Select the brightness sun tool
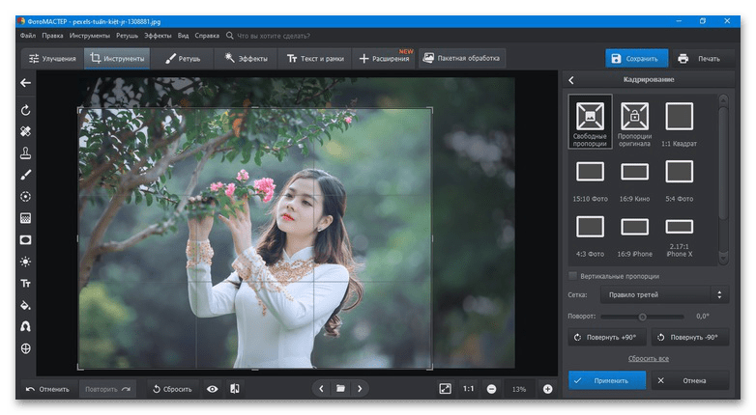 pos(25,262)
